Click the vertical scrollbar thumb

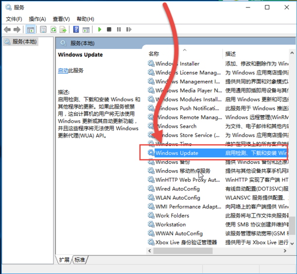(x=292, y=226)
